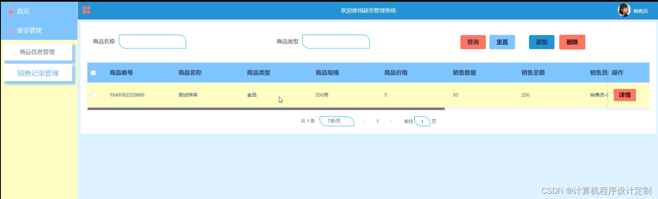The image size is (658, 199).
Task: Click the icon beside 更多管理
Action: [11, 31]
